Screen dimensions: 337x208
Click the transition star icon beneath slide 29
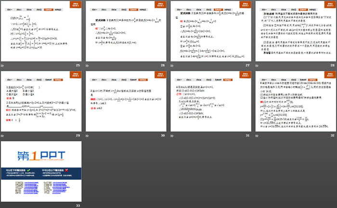[3, 135]
